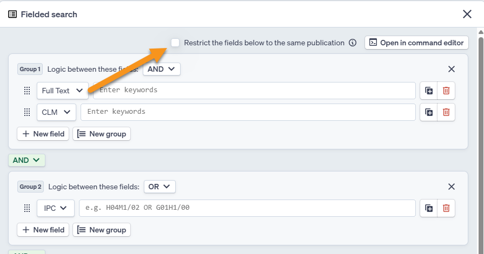Click the info icon beside restrict option
484x254 pixels.
click(353, 43)
